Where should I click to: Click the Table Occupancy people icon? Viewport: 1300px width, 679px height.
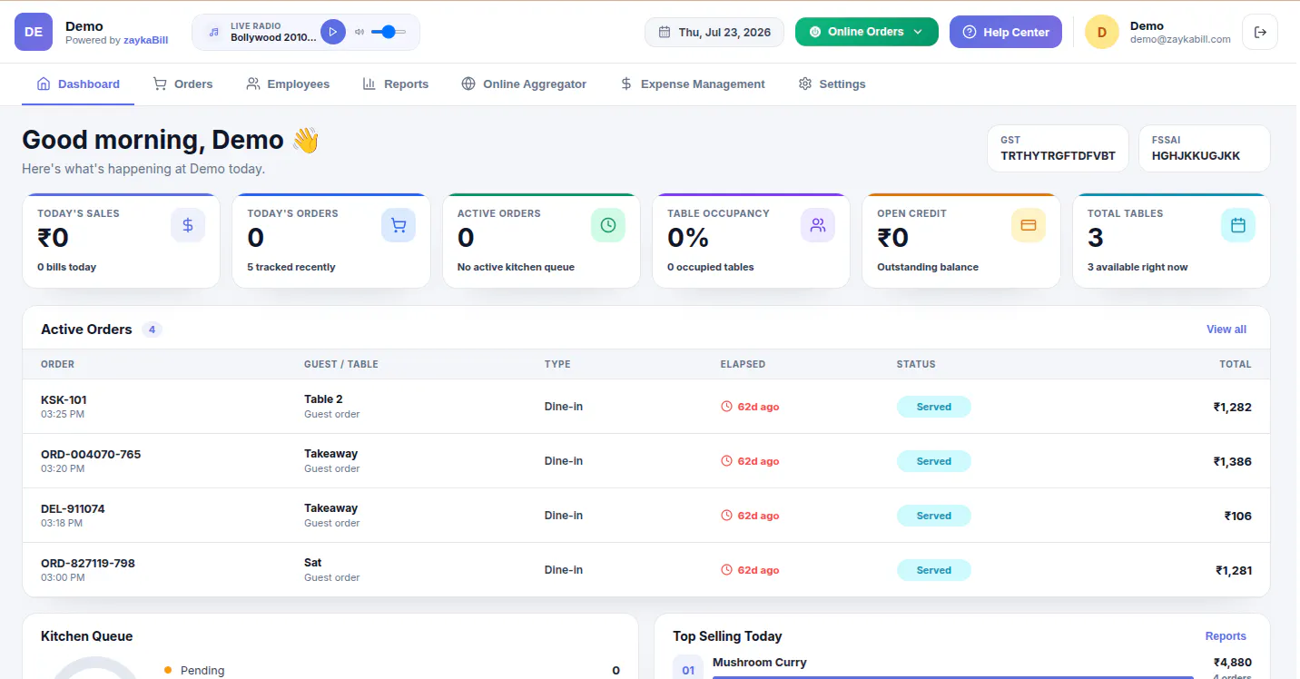(818, 225)
